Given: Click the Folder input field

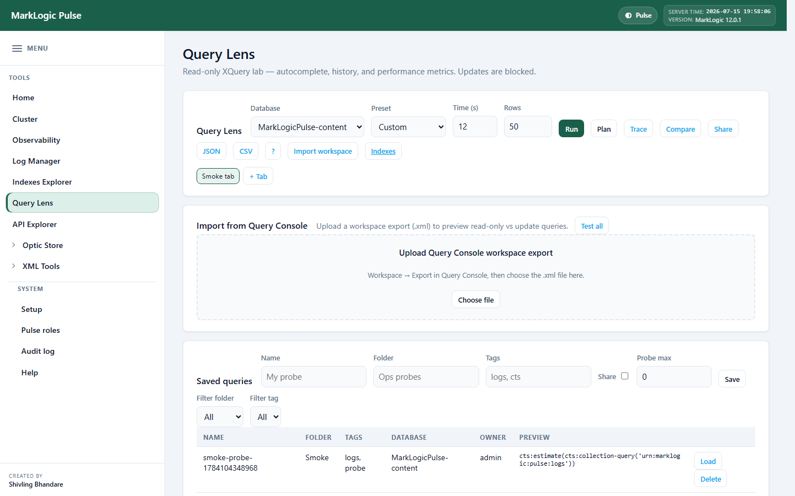Looking at the screenshot, I should tap(426, 377).
